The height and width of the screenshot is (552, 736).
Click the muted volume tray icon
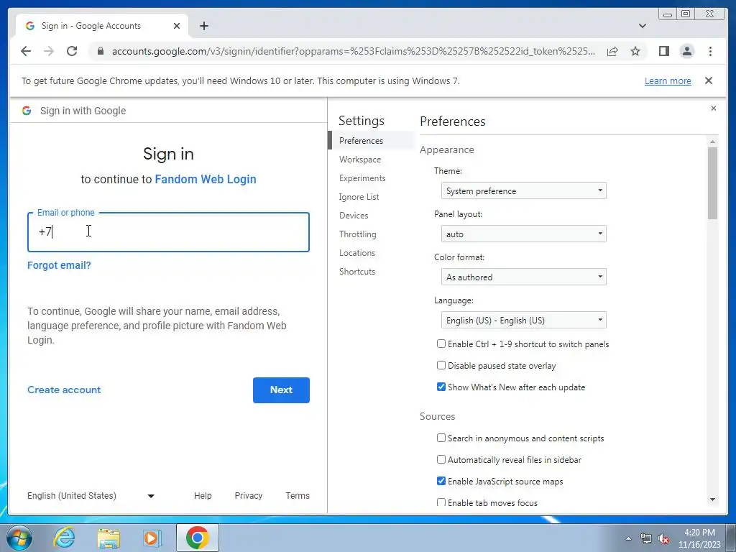pos(663,539)
